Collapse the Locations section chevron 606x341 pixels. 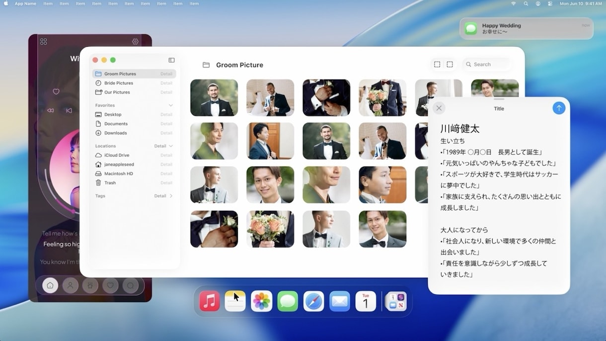click(171, 146)
